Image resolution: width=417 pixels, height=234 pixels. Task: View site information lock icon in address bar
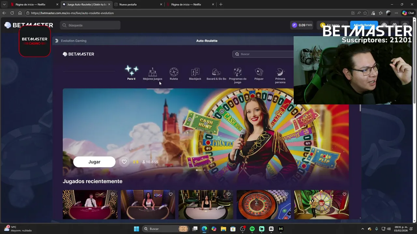[28, 13]
